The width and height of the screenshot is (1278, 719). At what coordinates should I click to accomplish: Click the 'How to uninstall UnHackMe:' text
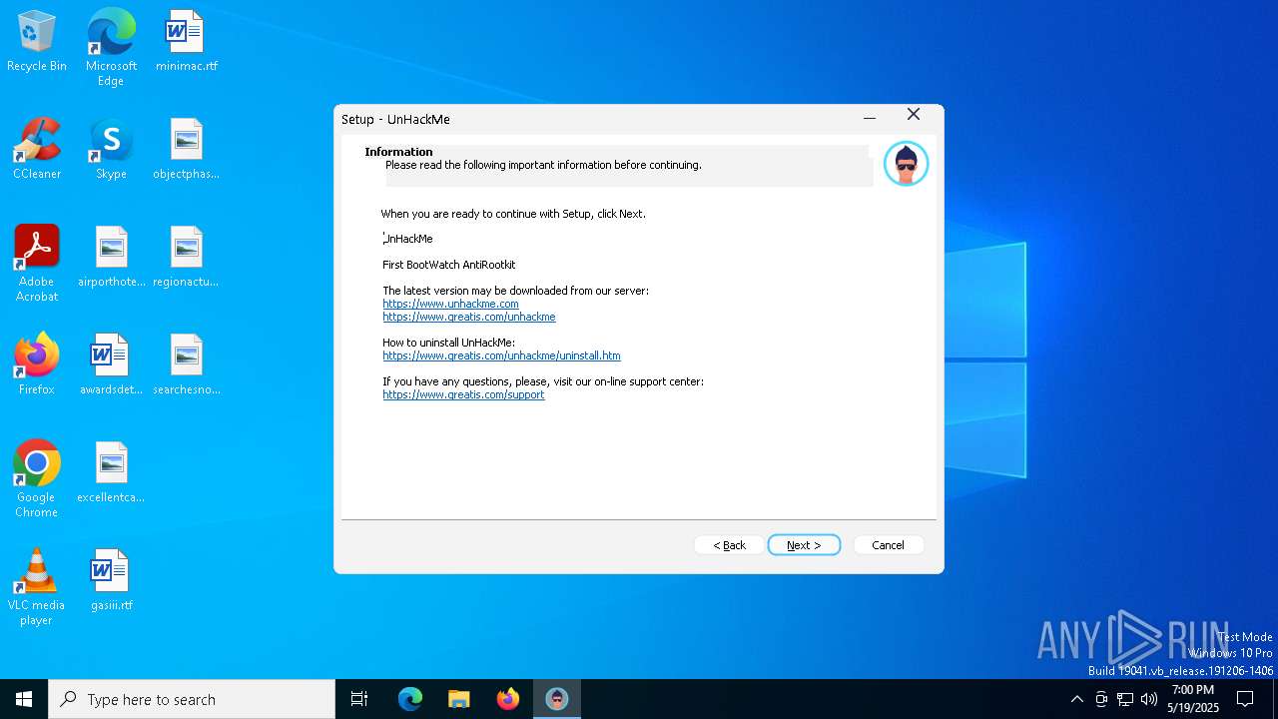tap(448, 343)
